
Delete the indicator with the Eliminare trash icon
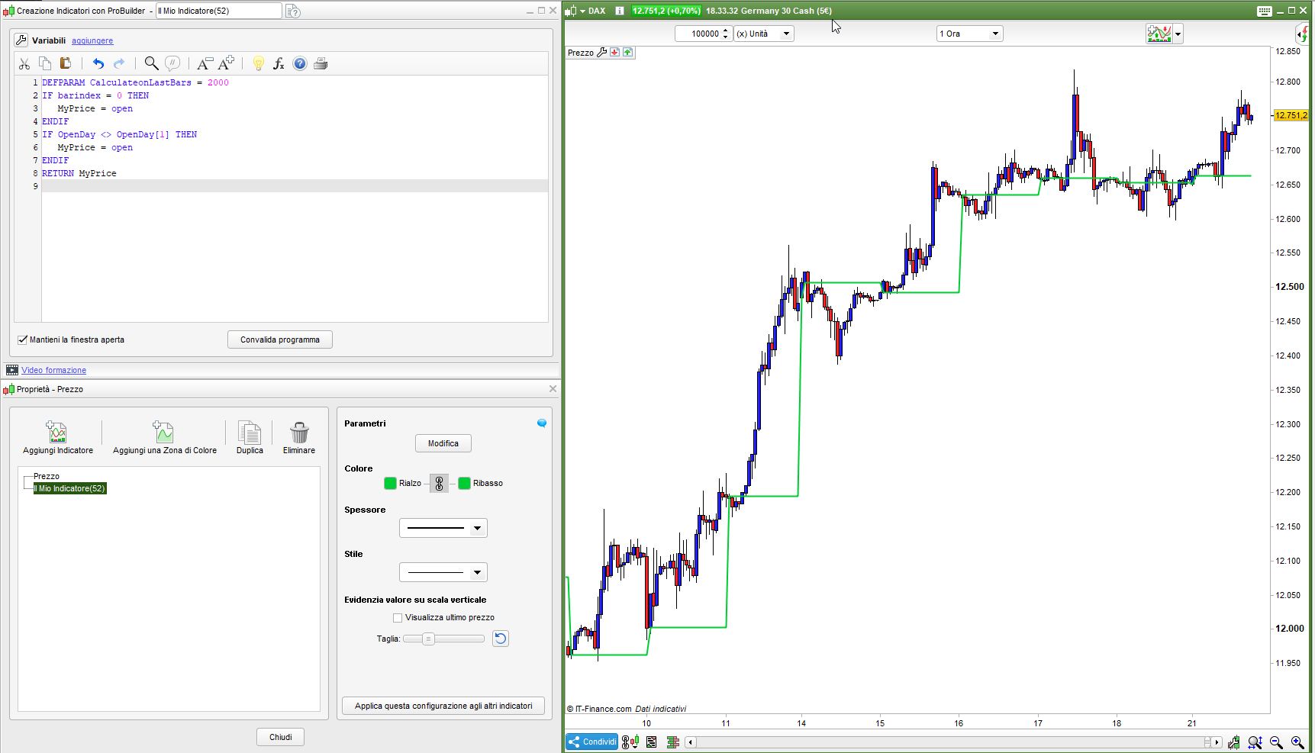299,433
